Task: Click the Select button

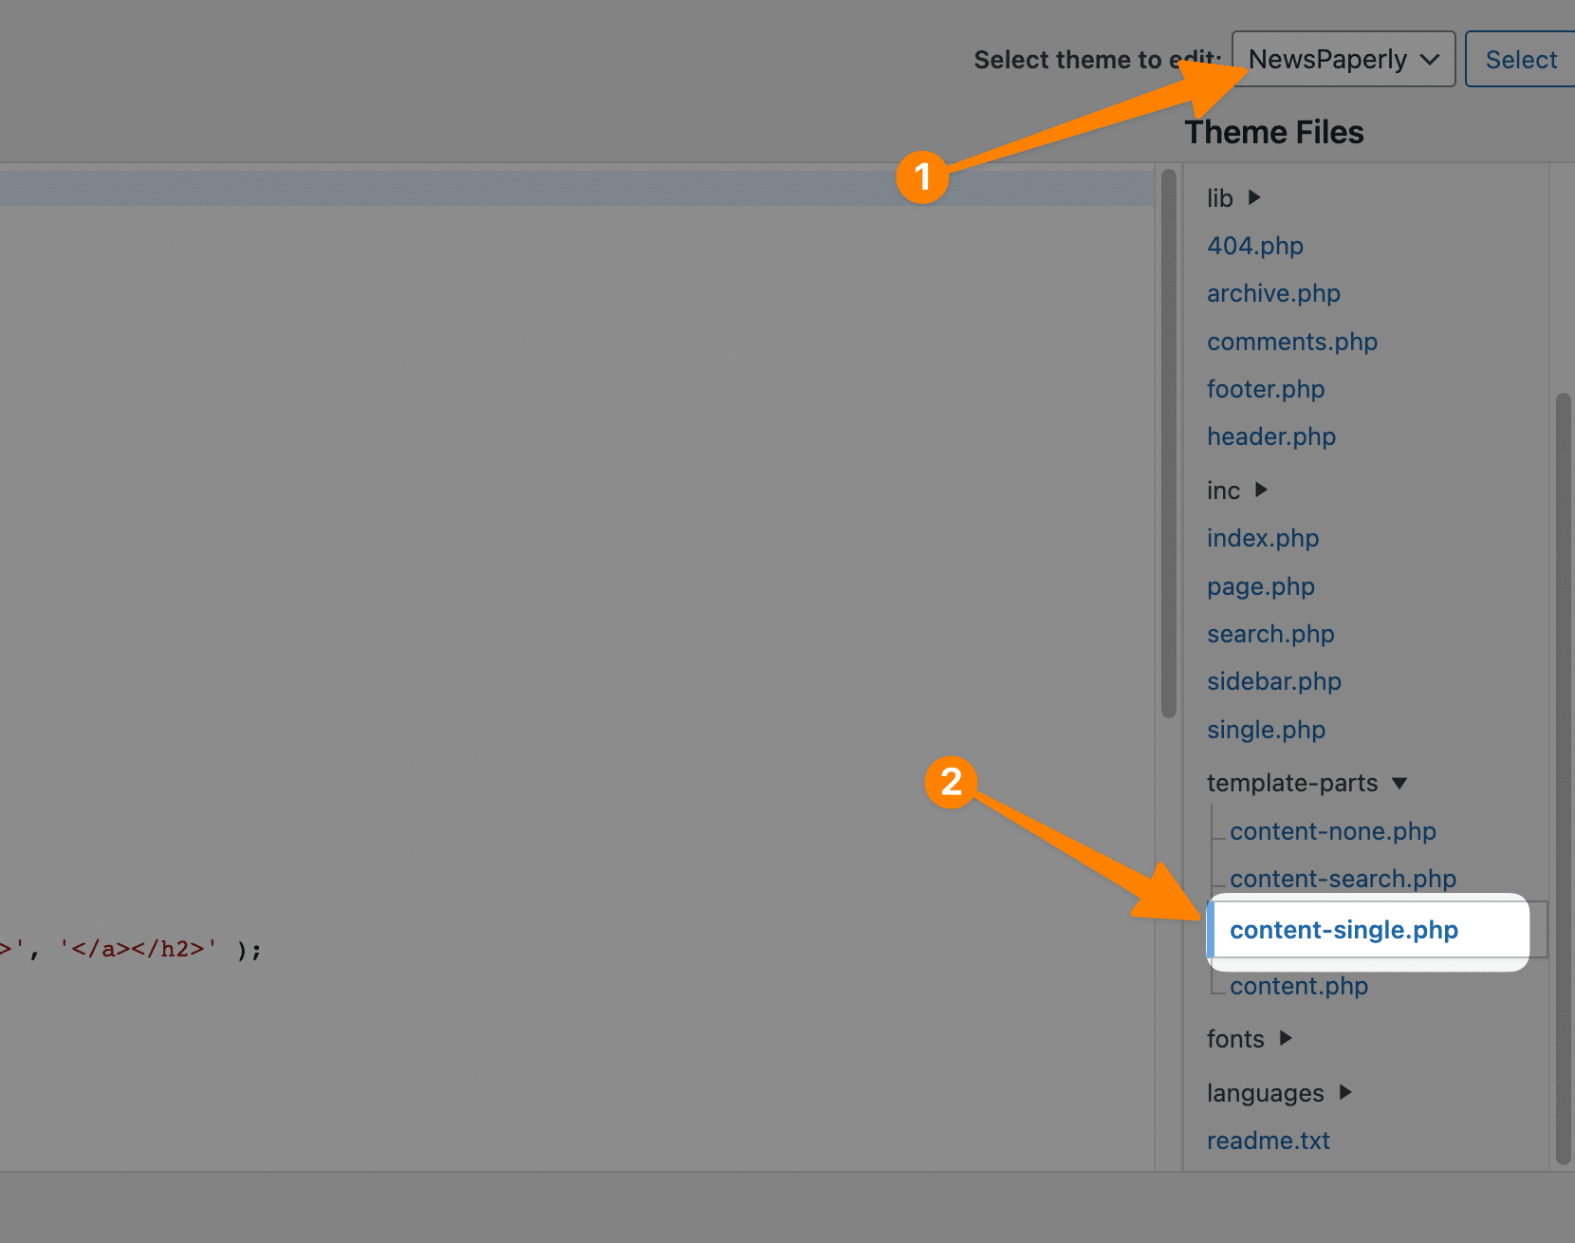Action: tap(1520, 59)
